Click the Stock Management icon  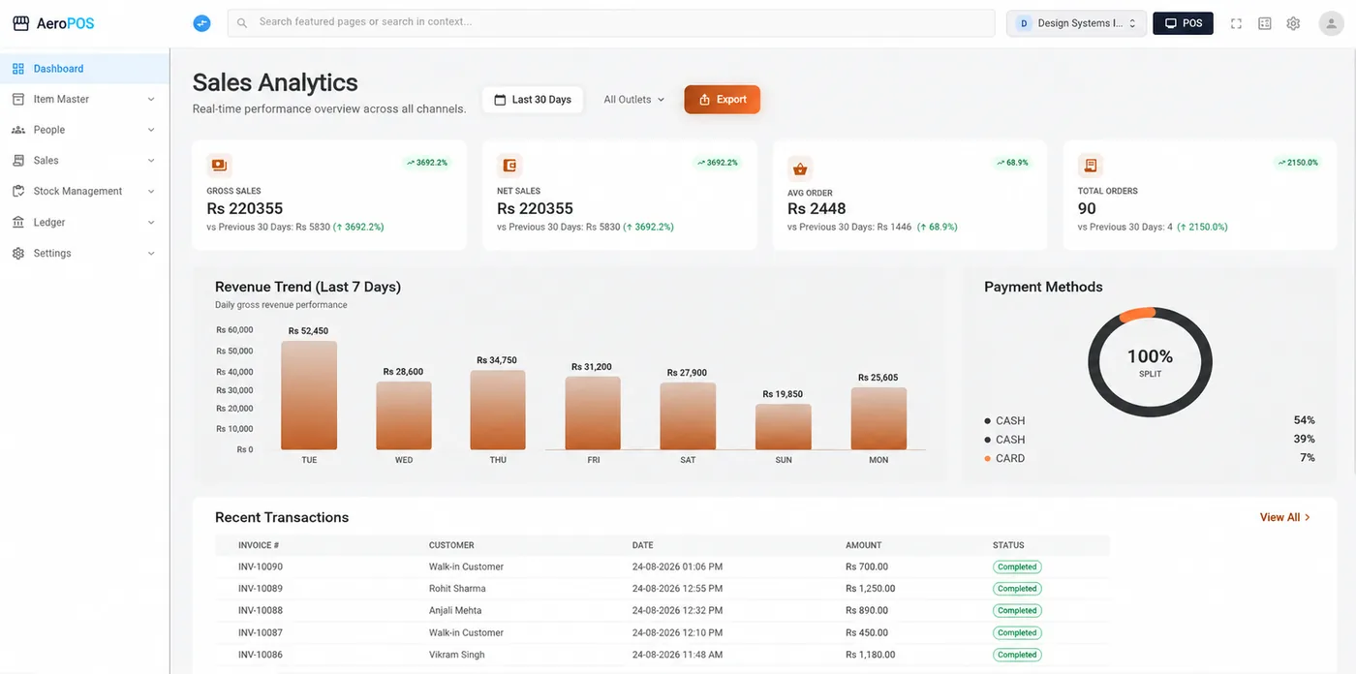click(18, 192)
